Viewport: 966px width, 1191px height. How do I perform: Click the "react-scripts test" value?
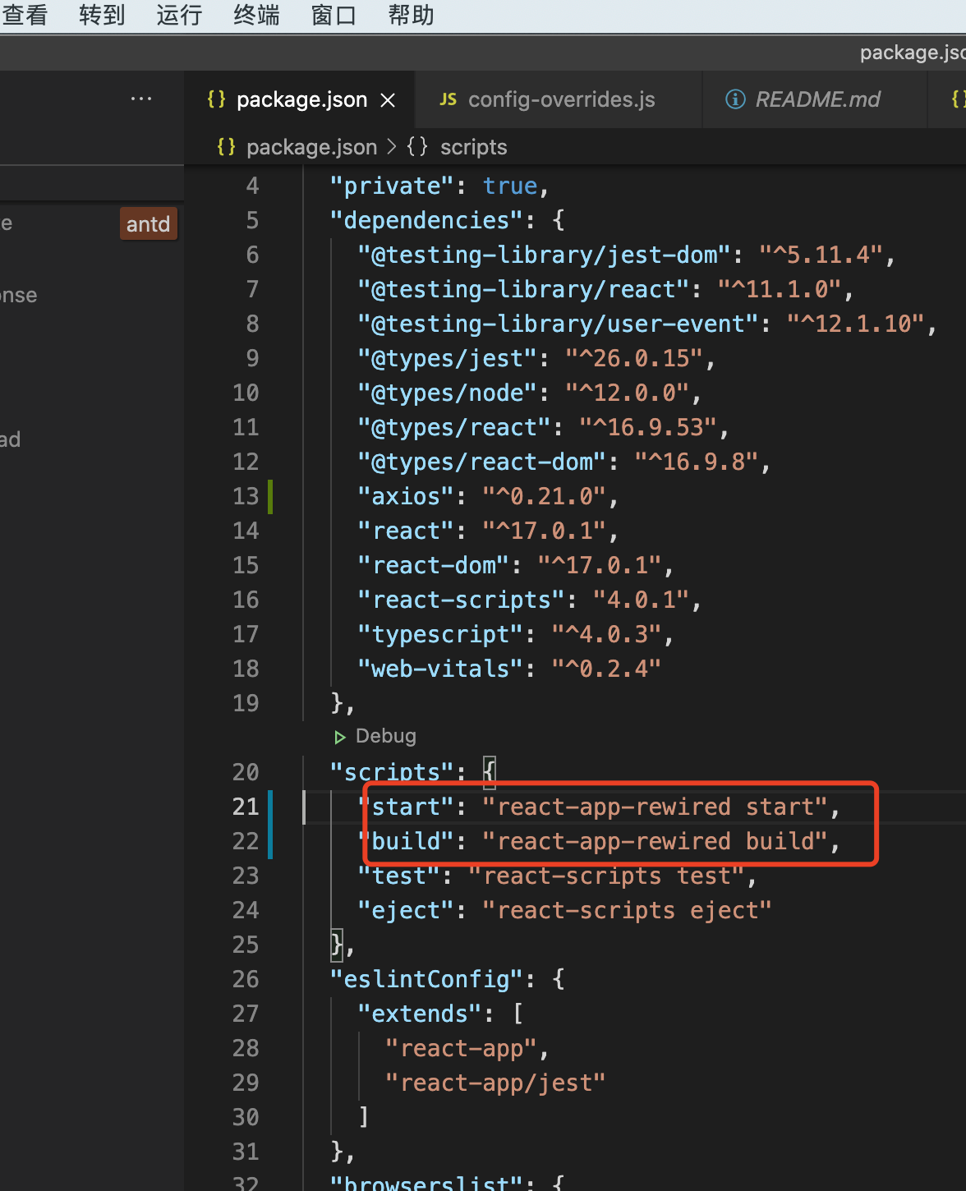606,876
